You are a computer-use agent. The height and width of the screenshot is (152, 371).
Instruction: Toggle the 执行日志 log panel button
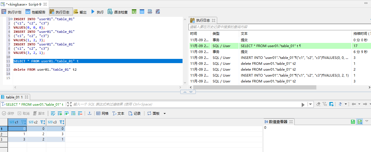point(59,12)
